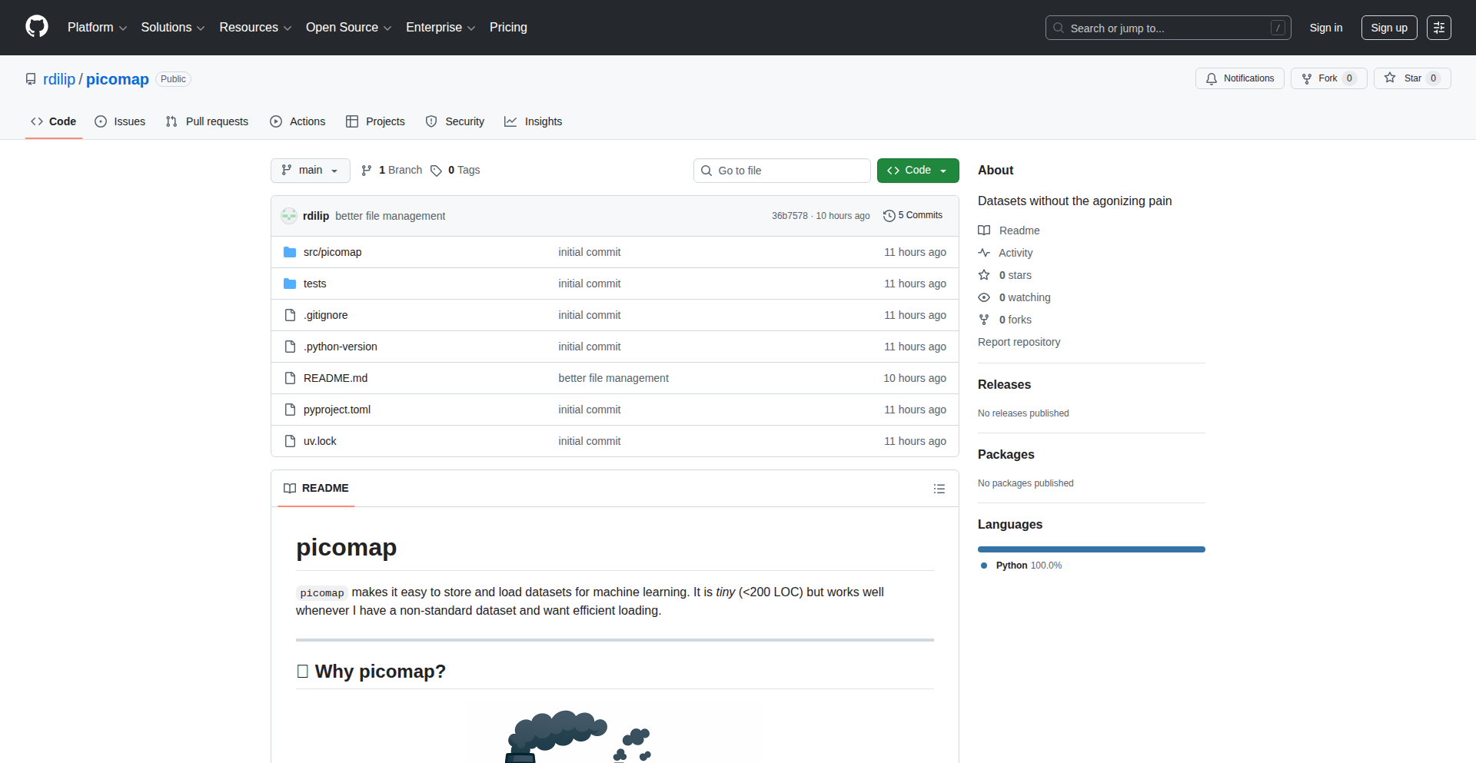Focus the Go to file search field

click(782, 171)
